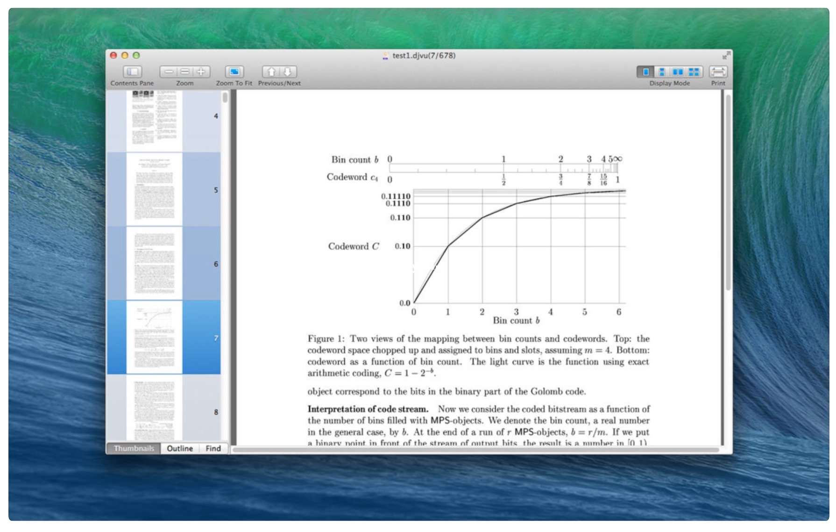The image size is (836, 532).
Task: Zoom in with the plus button
Action: coord(201,72)
